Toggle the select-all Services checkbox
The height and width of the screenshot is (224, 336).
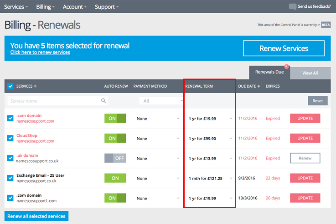click(10, 86)
